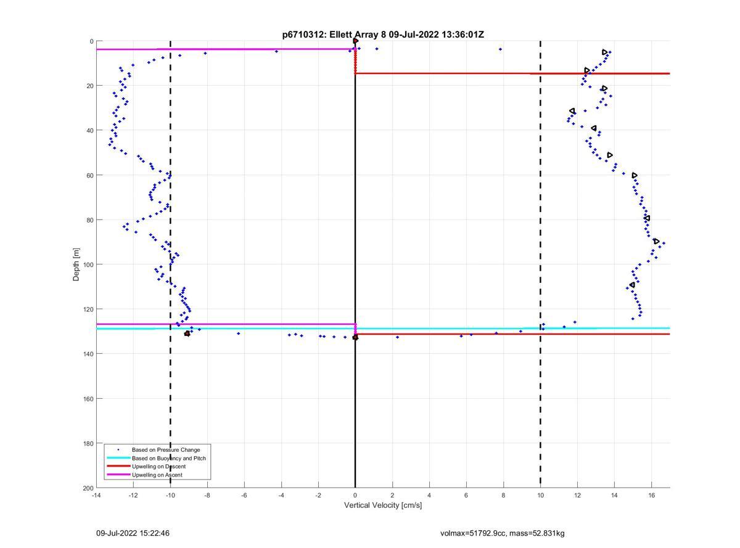The height and width of the screenshot is (548, 740).
Task: Click the x-axis tick label 12
Action: [x=577, y=495]
